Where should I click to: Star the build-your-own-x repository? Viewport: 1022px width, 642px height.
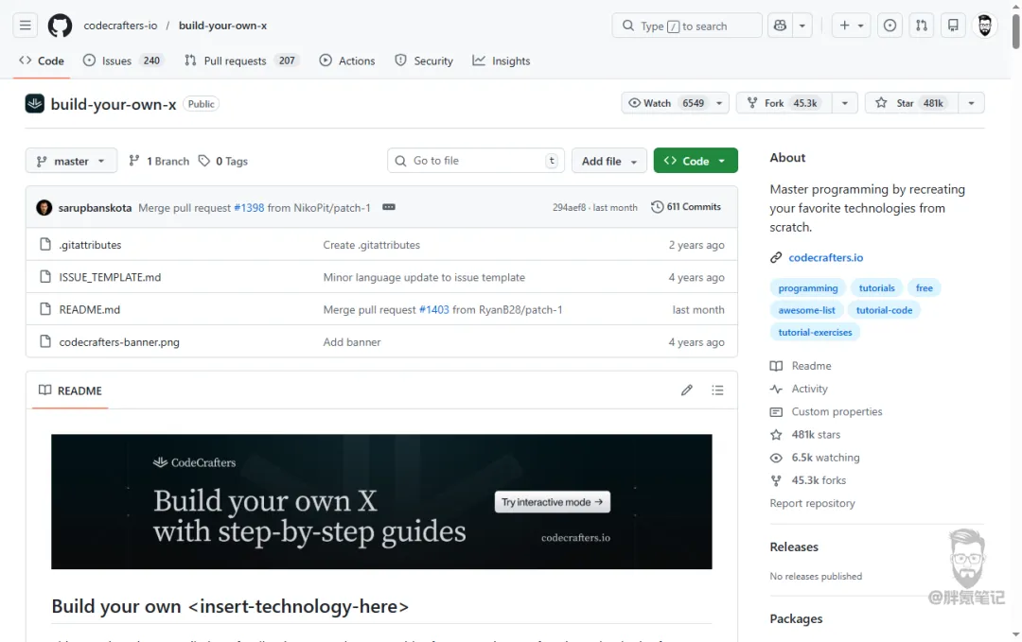911,103
